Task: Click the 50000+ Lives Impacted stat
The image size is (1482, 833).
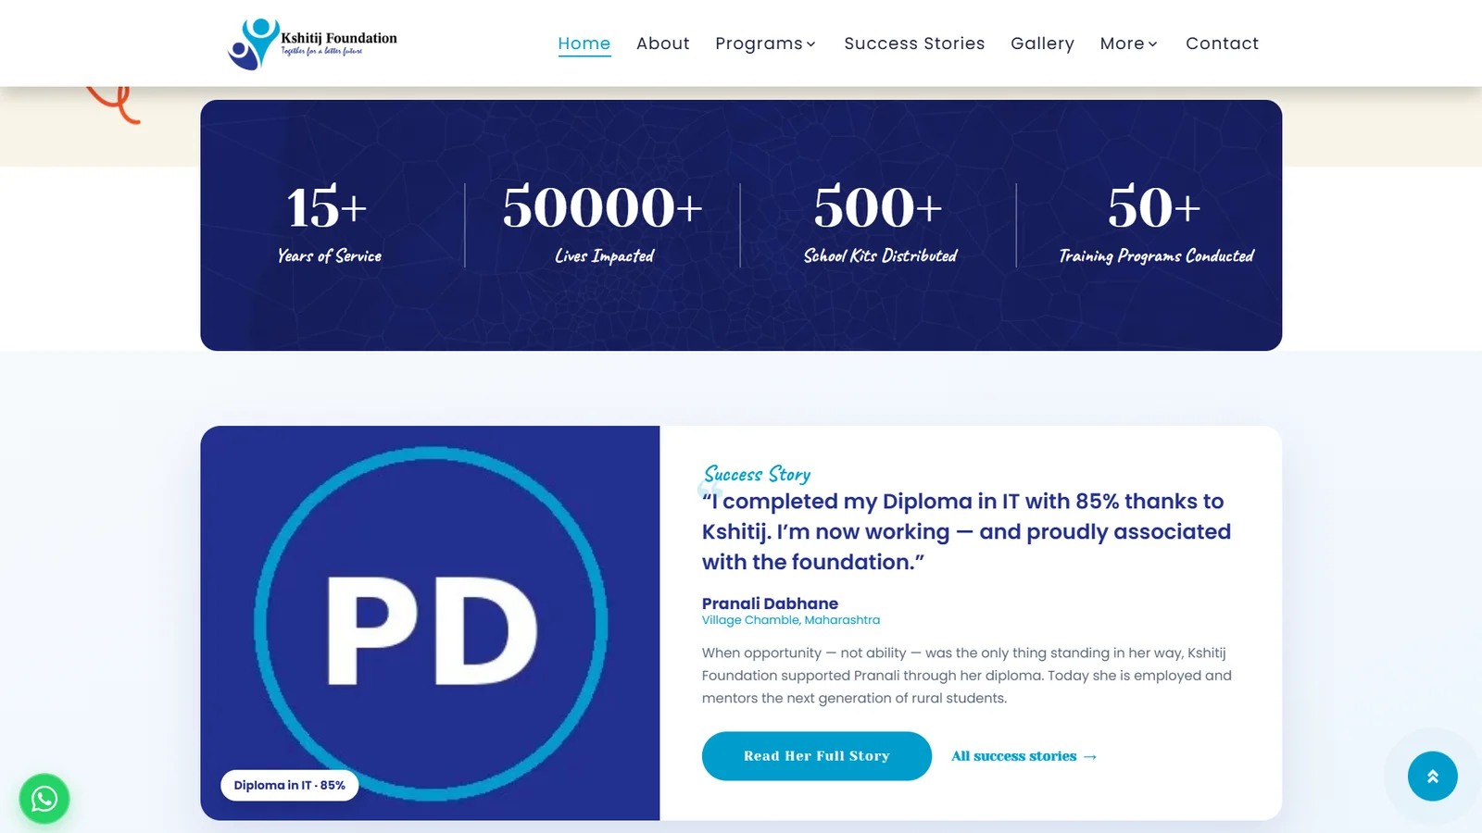Action: 603,224
